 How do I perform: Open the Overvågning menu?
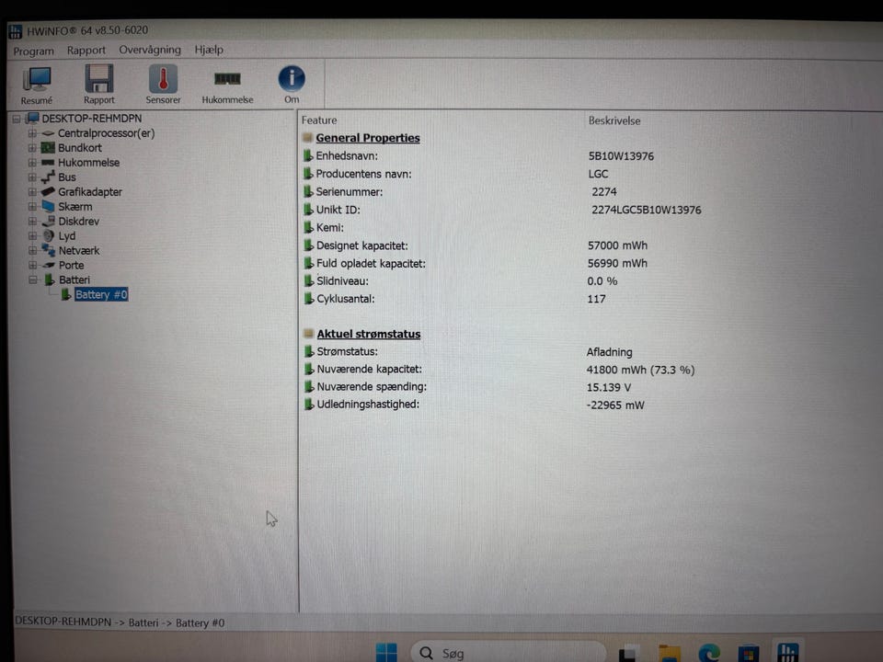click(150, 50)
